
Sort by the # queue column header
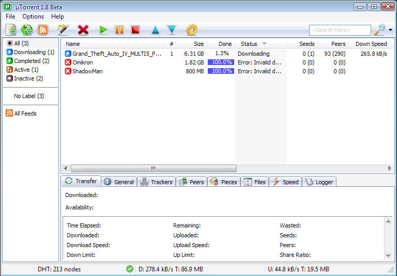[171, 44]
